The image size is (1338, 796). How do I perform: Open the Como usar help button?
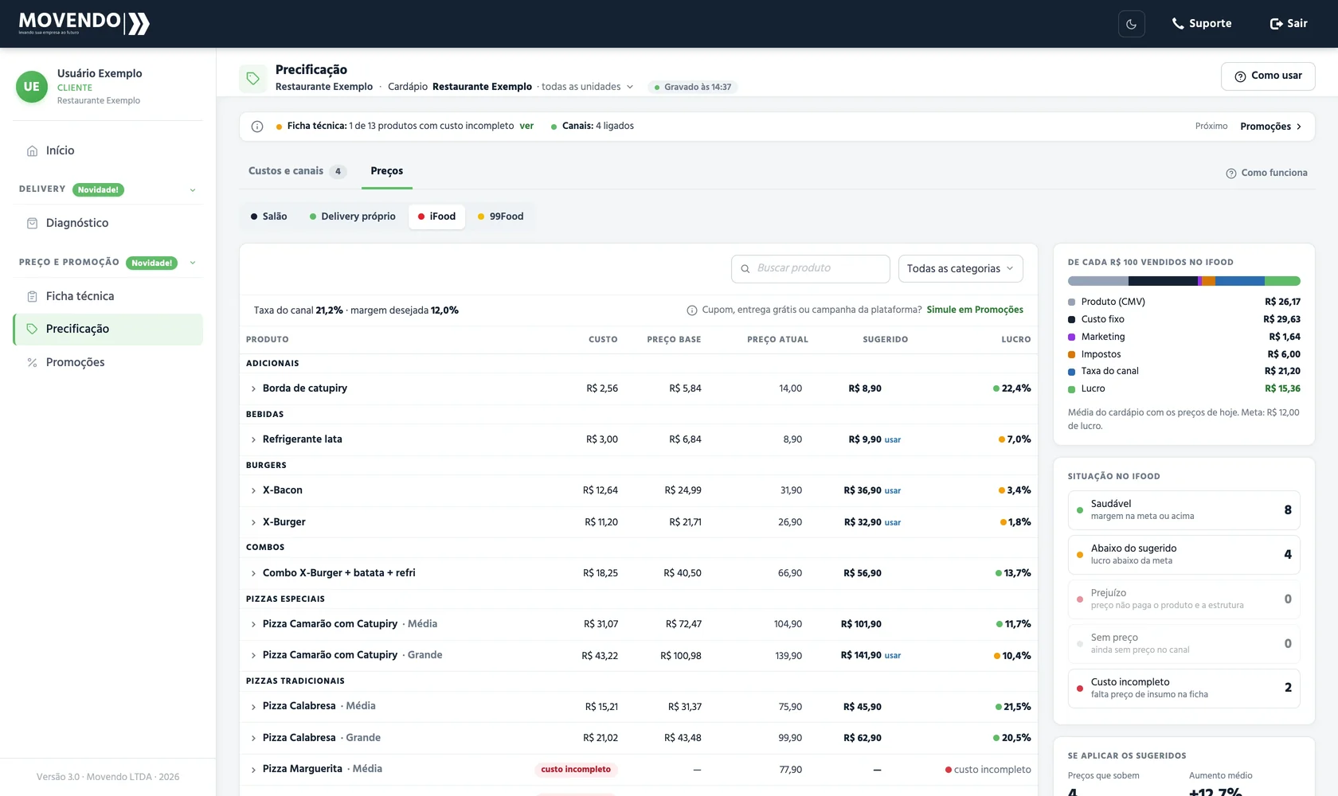point(1268,76)
